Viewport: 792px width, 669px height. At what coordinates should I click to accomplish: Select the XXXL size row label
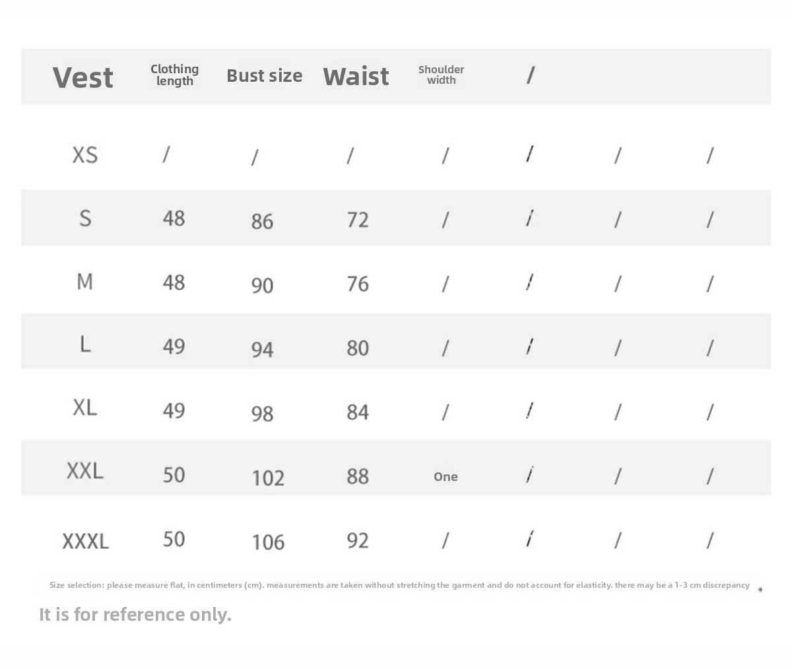85,541
